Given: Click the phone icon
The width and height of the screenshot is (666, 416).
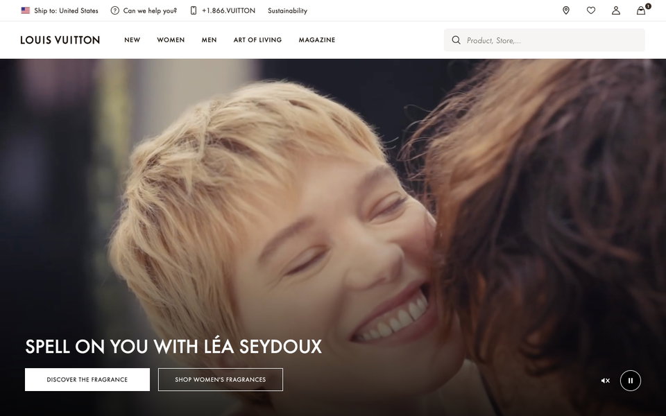Looking at the screenshot, I should pyautogui.click(x=194, y=10).
